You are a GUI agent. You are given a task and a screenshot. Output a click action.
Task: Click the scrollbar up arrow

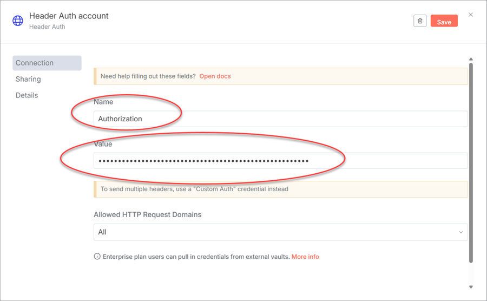click(471, 59)
